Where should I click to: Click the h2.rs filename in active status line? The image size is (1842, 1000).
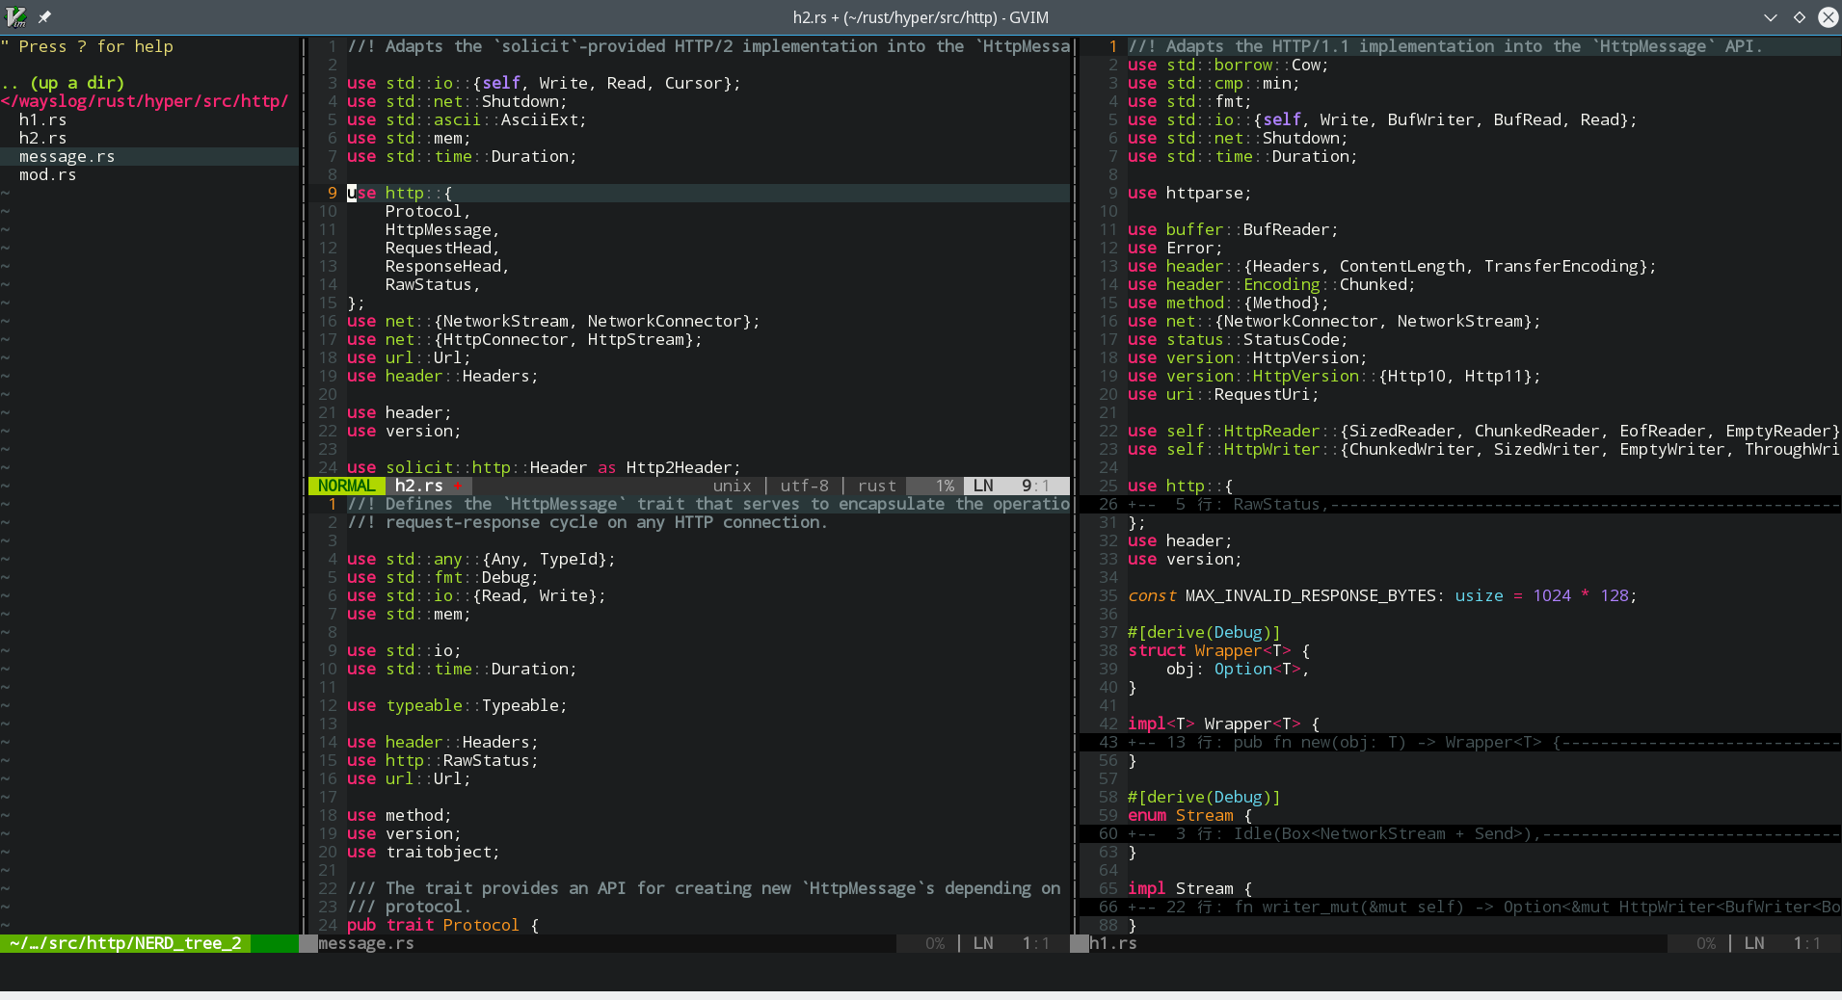click(419, 487)
